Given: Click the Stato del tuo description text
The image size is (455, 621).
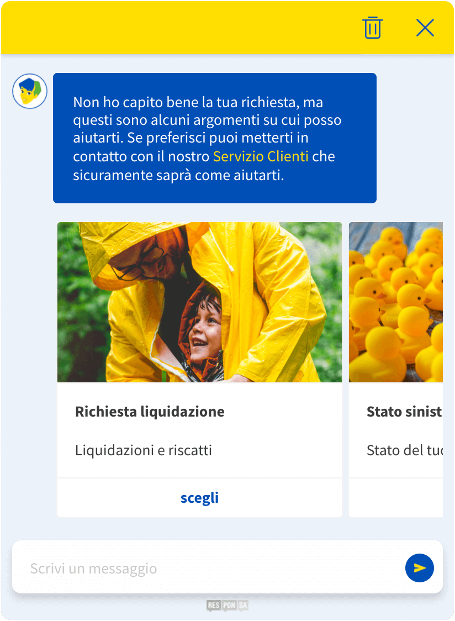Looking at the screenshot, I should (404, 450).
